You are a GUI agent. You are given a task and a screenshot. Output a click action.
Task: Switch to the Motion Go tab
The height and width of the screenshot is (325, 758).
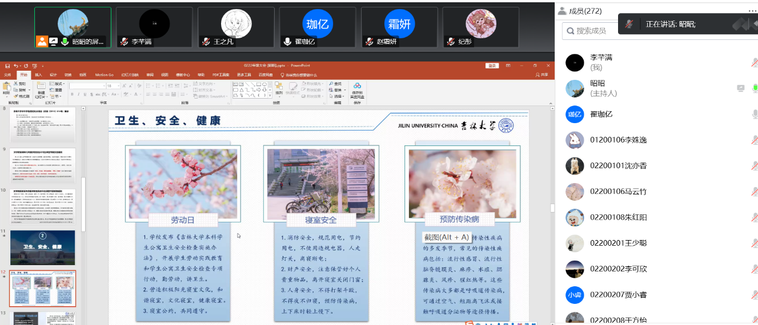(104, 75)
